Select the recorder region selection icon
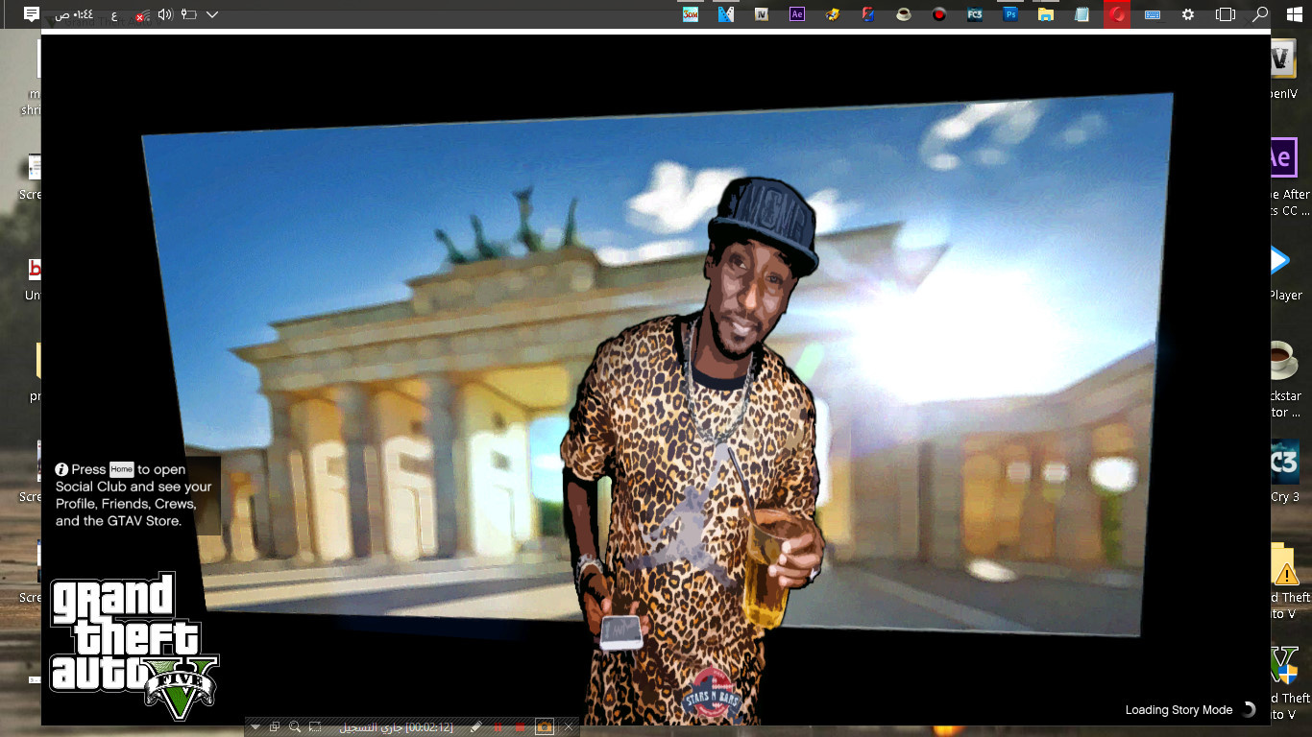This screenshot has width=1312, height=737. [315, 727]
